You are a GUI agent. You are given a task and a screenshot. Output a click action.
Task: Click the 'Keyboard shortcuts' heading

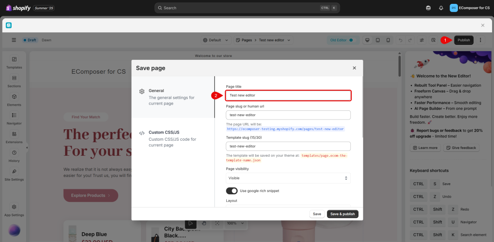429,171
